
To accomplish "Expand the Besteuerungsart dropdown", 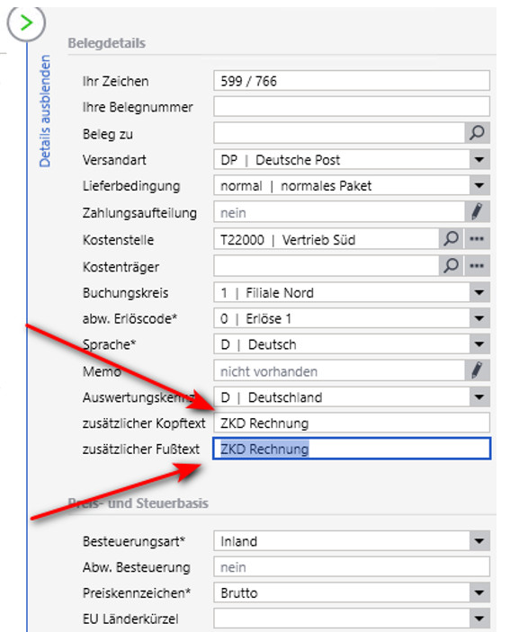I will coord(479,541).
